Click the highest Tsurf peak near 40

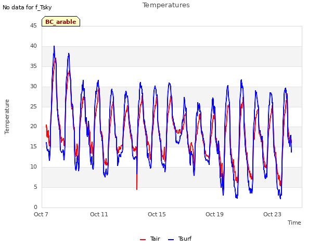54,47
